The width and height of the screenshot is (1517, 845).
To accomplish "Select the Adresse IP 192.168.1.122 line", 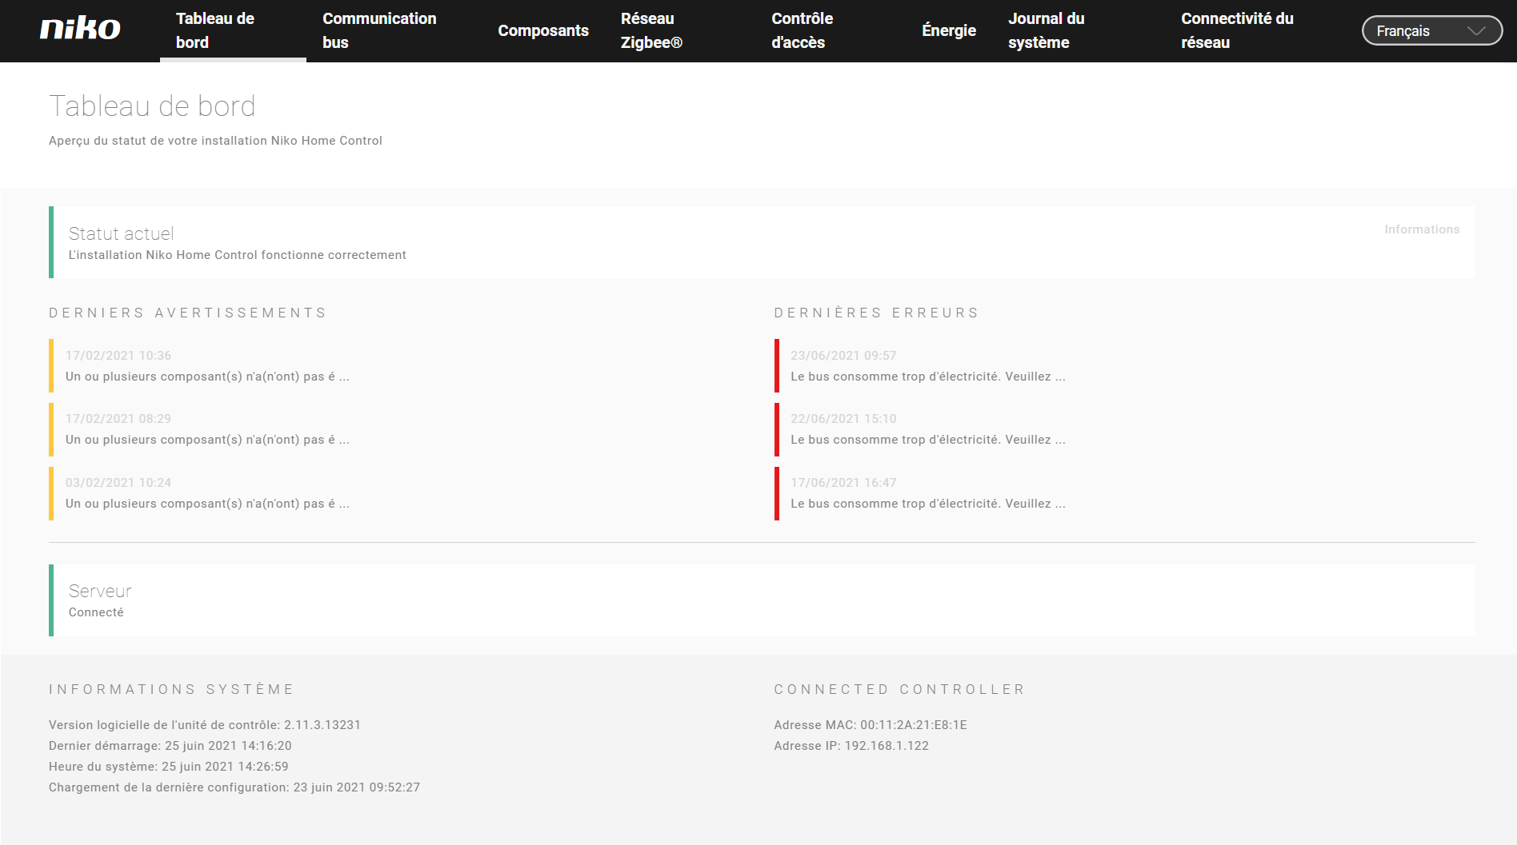I will tap(851, 746).
